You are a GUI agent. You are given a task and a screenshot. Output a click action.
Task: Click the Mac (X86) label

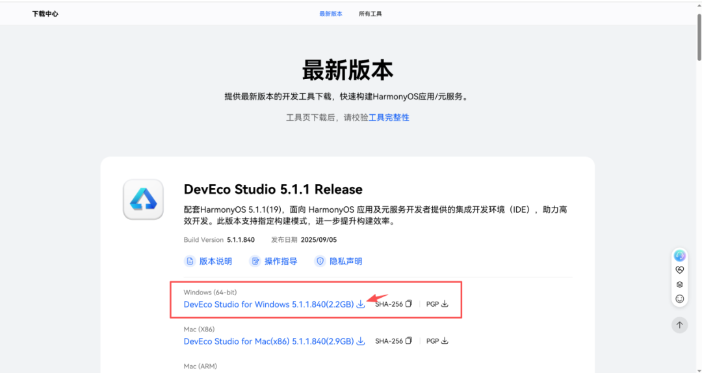pyautogui.click(x=199, y=330)
